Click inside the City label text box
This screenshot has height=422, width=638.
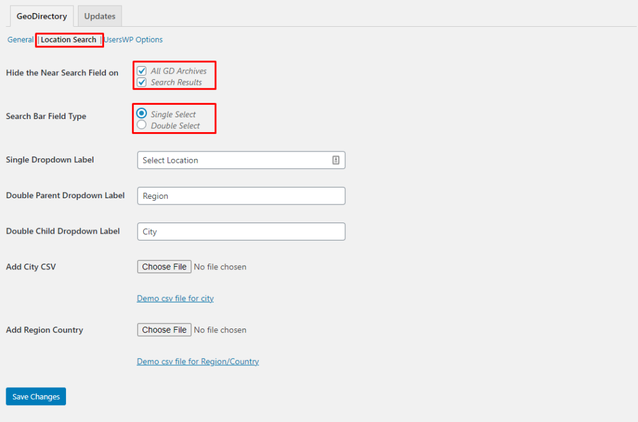241,231
